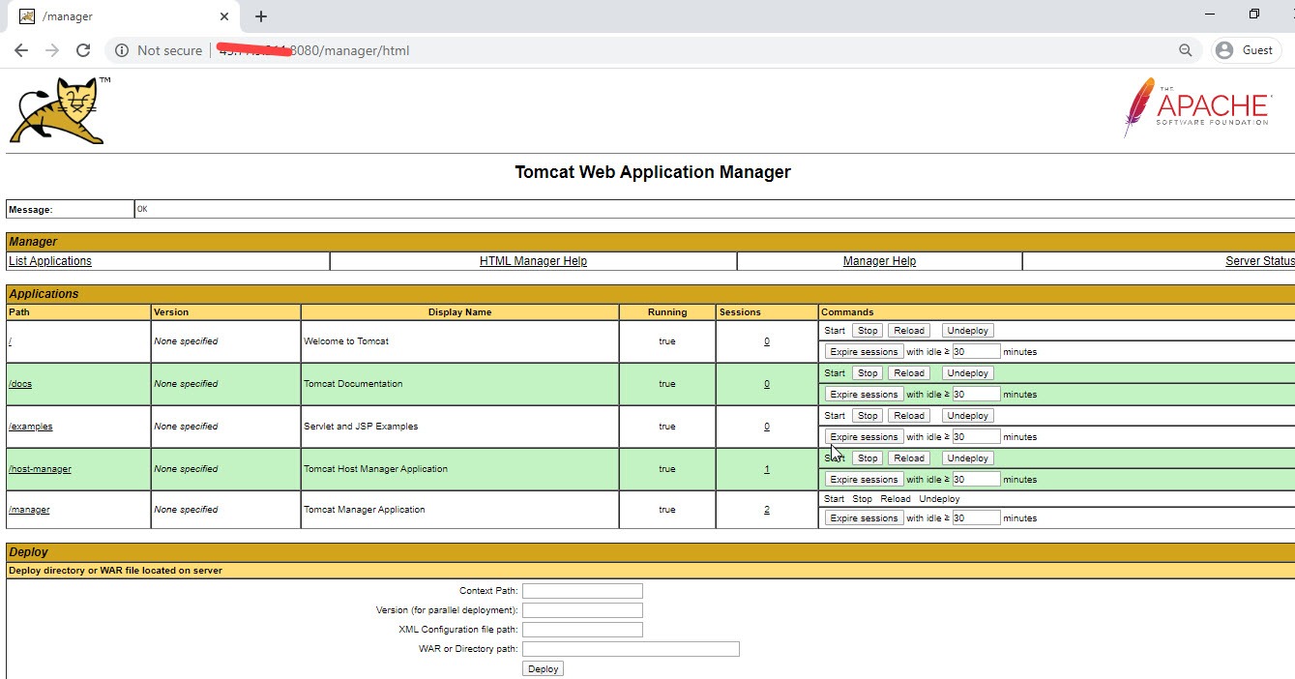Viewport: 1295px width, 679px height.
Task: Click the Context Path input field
Action: tap(582, 591)
